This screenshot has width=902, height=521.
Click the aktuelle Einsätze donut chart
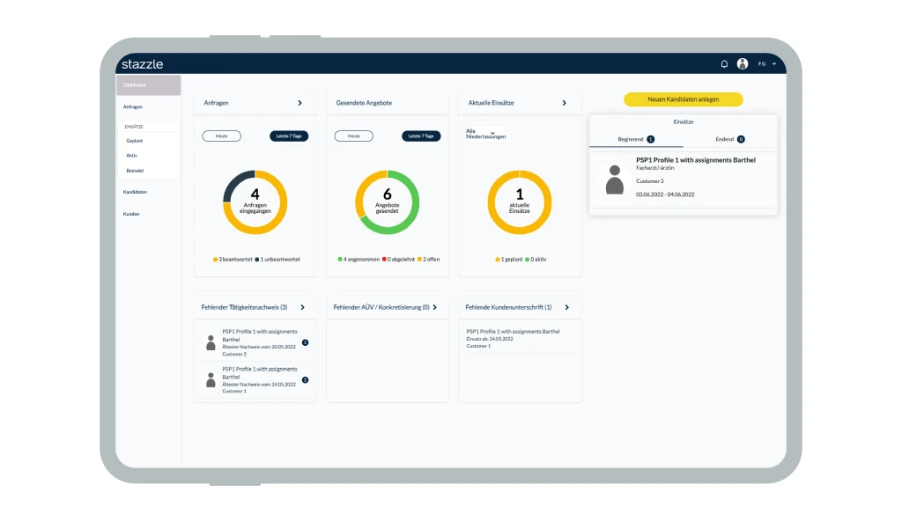[x=520, y=202]
